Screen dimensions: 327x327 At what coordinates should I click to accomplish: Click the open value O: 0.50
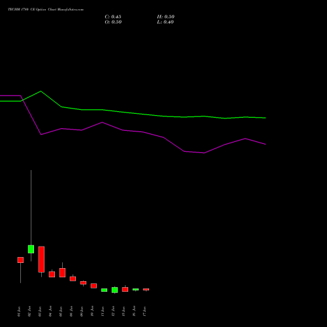(x=113, y=22)
